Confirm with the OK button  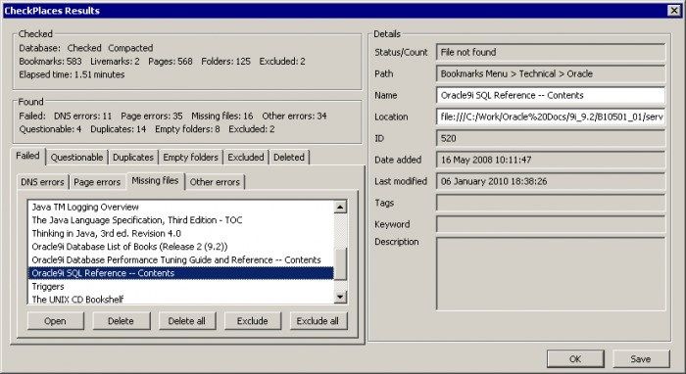click(575, 359)
